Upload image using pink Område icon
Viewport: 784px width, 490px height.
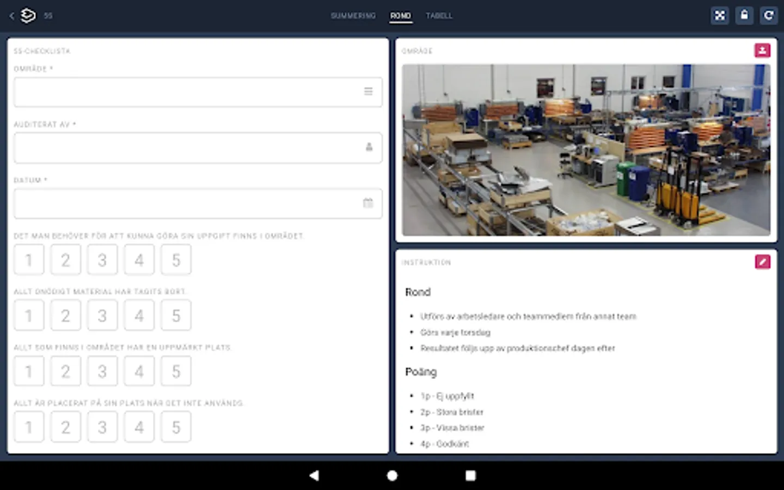pos(762,51)
